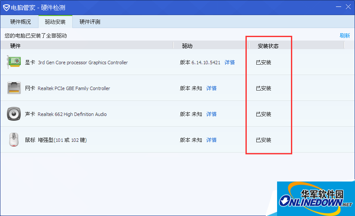Click the 驱动 column header
Image resolution: width=355 pixels, height=216 pixels.
click(x=187, y=46)
